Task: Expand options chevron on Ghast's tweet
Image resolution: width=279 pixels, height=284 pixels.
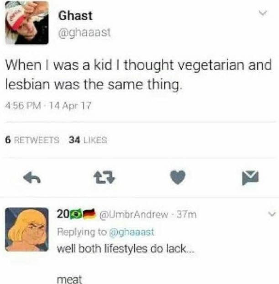Action: click(x=263, y=13)
